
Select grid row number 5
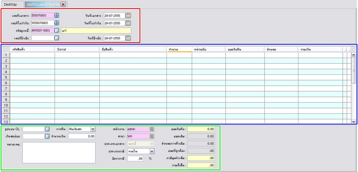6,77
